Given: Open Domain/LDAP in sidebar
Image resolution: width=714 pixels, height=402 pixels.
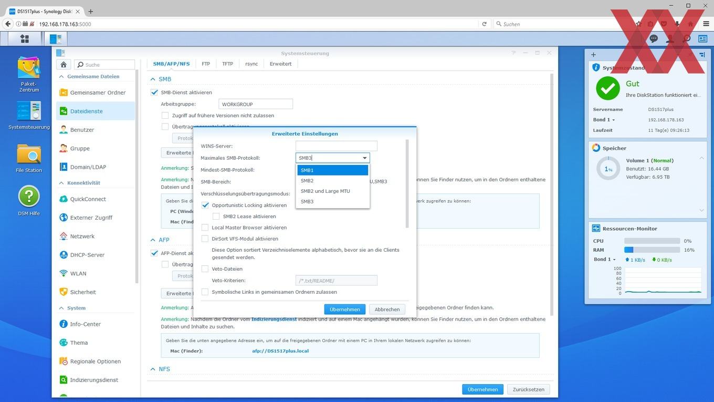Looking at the screenshot, I should (x=96, y=167).
